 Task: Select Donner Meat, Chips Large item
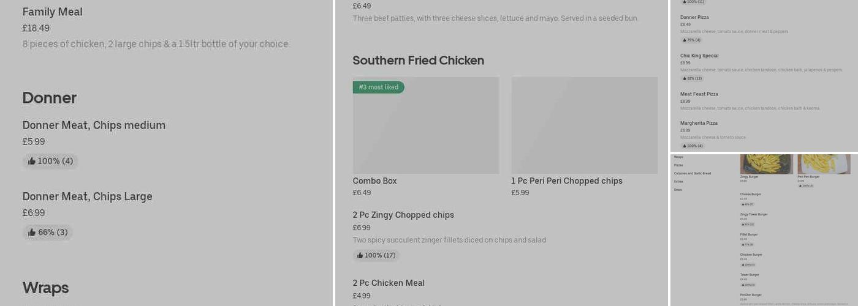(x=88, y=196)
